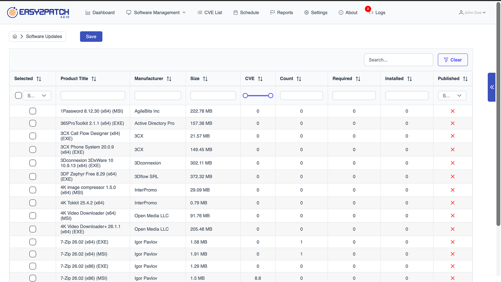The image size is (501, 282).
Task: Click the Size filter input
Action: pyautogui.click(x=213, y=95)
